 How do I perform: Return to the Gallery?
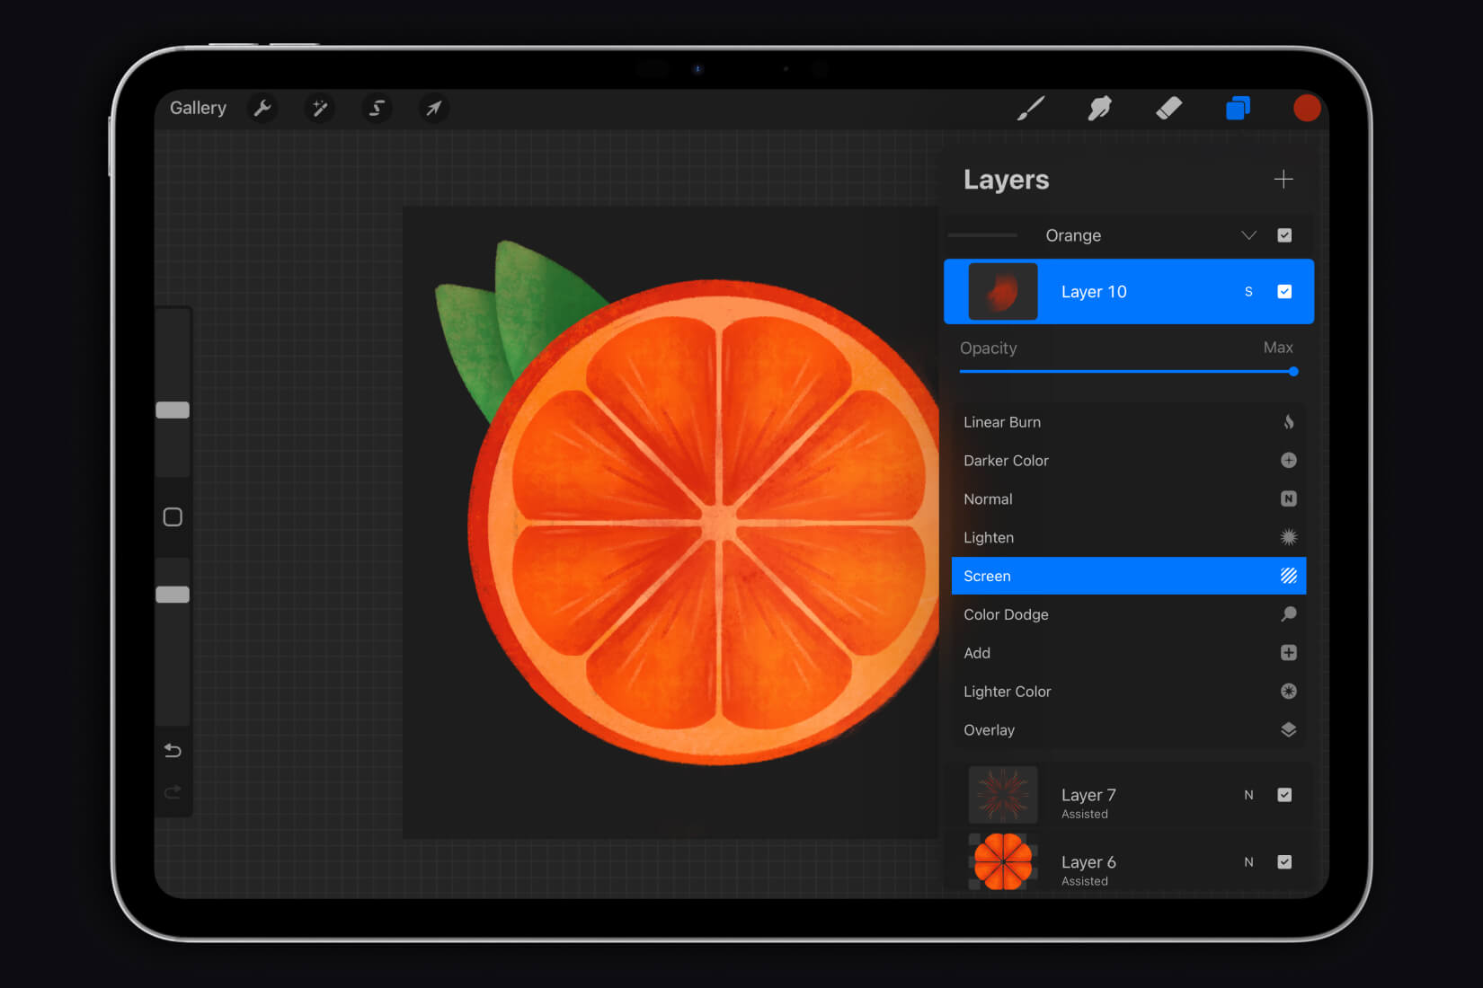(x=198, y=108)
